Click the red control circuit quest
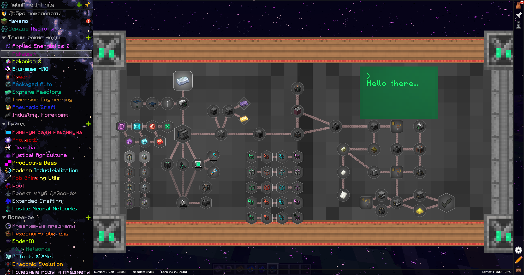Viewport: 524px width, 275px height. coord(152,126)
